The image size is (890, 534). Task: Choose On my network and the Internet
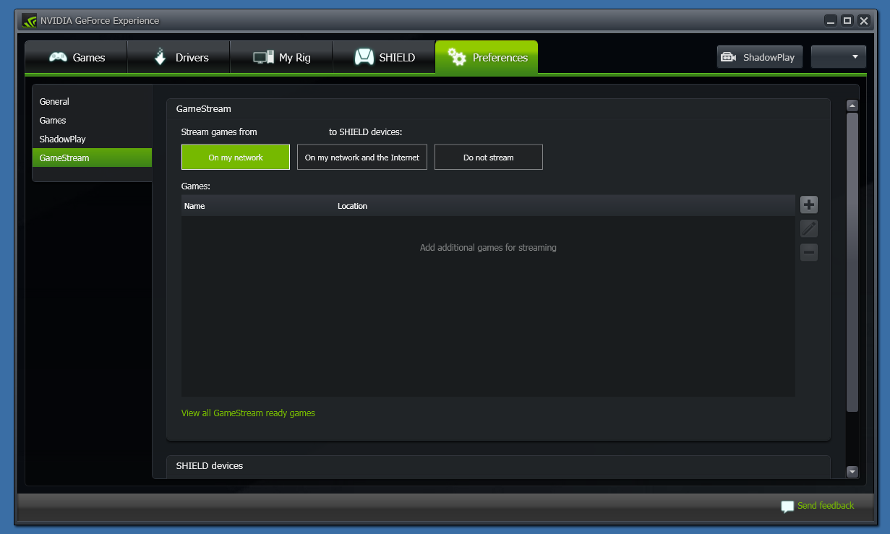(x=362, y=157)
